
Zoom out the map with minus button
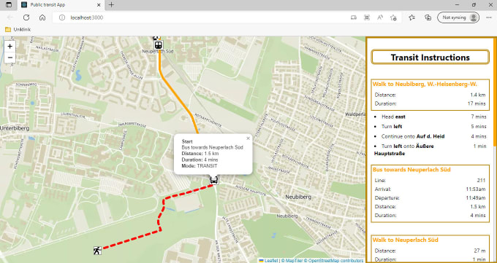point(10,58)
